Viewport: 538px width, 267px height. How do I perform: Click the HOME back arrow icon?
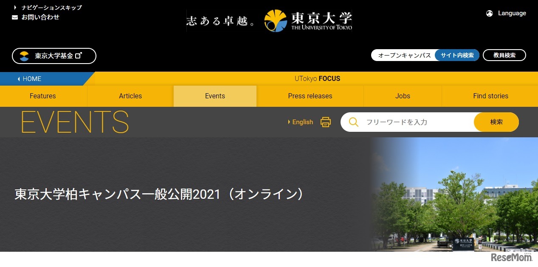(x=19, y=79)
